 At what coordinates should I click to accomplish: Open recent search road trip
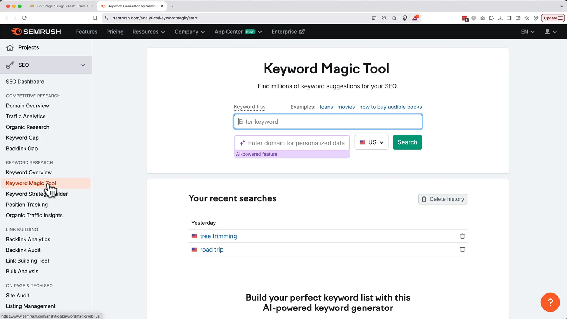(x=212, y=250)
